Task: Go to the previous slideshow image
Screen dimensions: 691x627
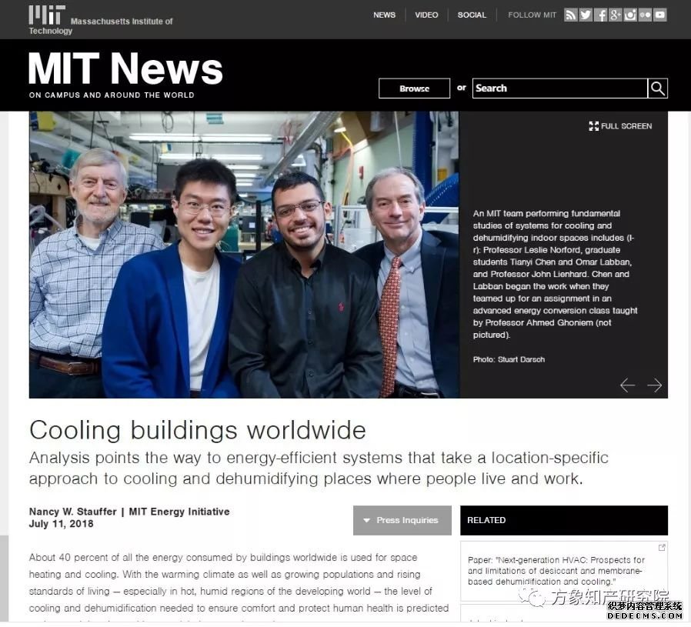Action: coord(628,385)
